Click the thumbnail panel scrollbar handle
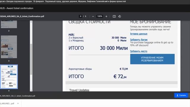This screenshot has width=190, height=107. click(x=31, y=59)
